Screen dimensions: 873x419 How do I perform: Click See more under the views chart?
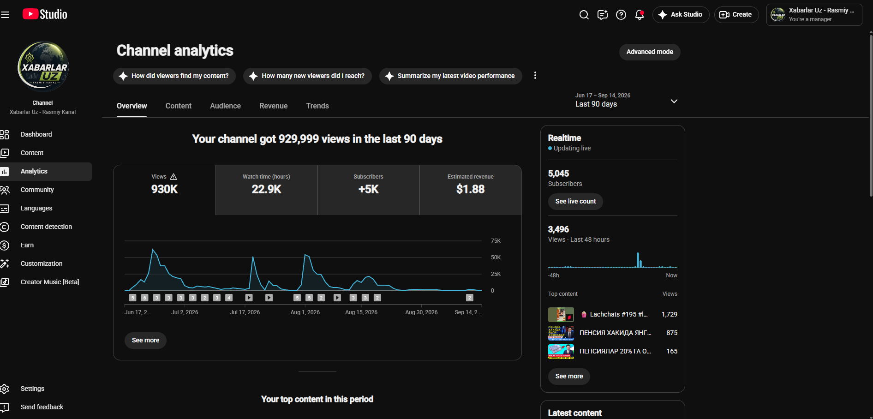145,341
